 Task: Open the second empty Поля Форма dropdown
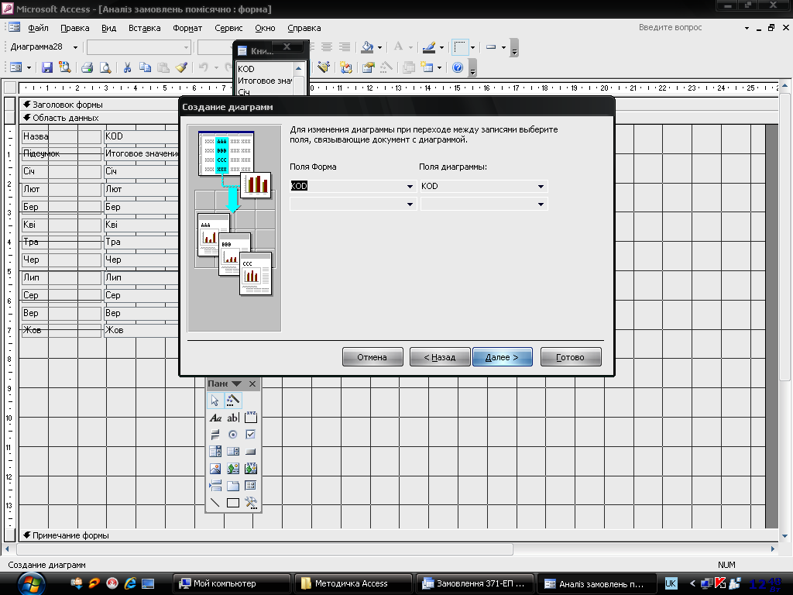[410, 205]
